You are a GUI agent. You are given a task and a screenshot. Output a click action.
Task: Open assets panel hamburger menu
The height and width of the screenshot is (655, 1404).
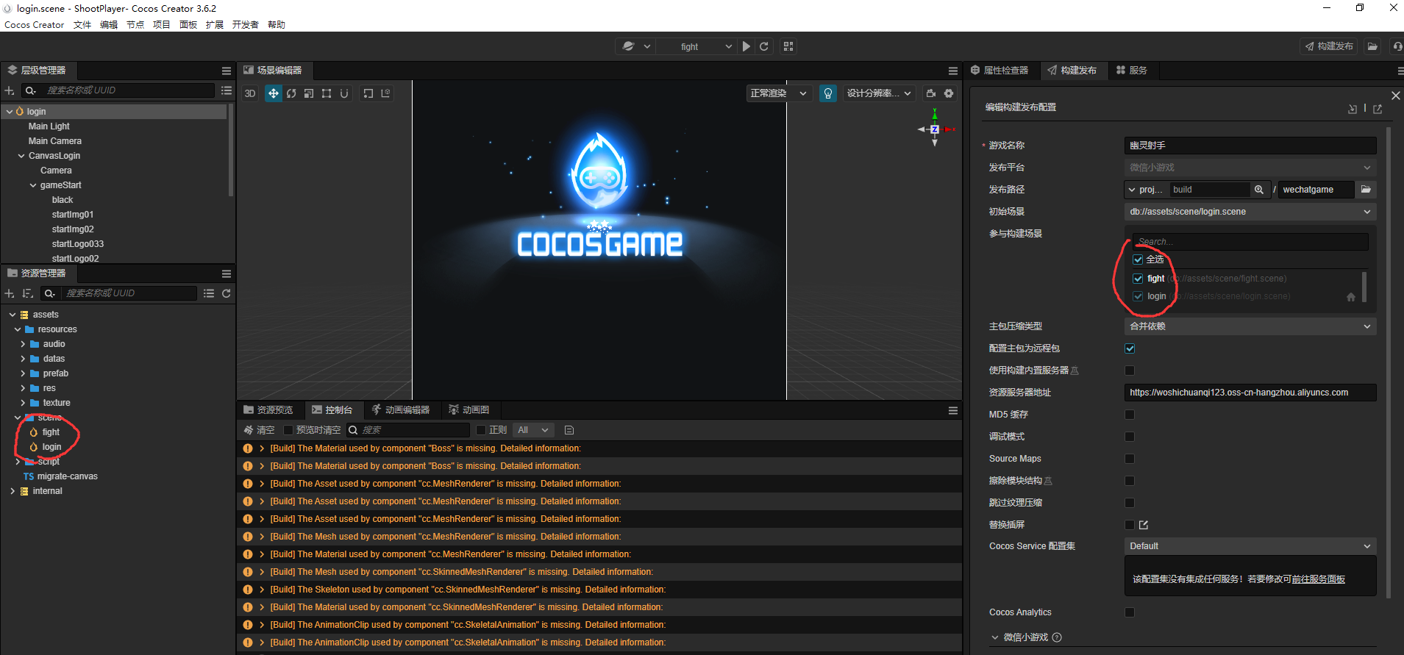point(227,273)
